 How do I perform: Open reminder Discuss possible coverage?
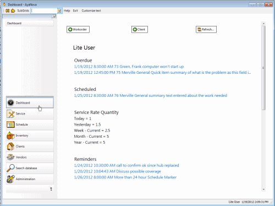[118, 171]
